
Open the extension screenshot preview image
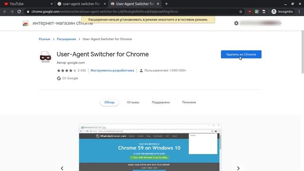150,147
